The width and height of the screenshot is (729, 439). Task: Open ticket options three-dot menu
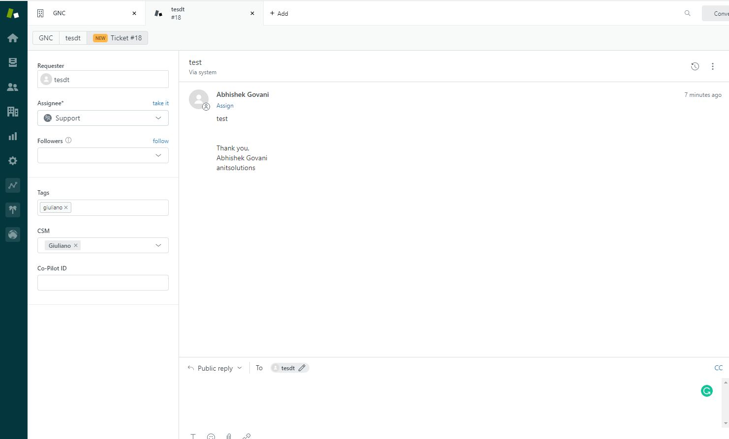coord(712,66)
